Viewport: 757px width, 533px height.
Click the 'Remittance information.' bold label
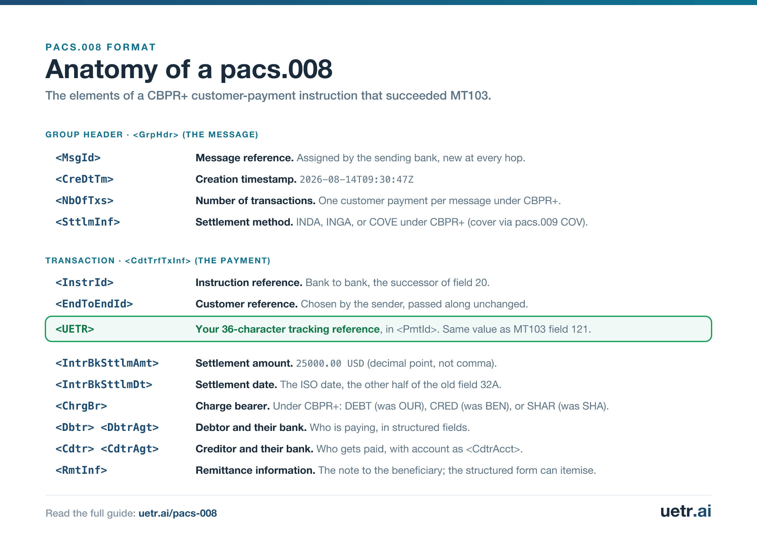[255, 470]
